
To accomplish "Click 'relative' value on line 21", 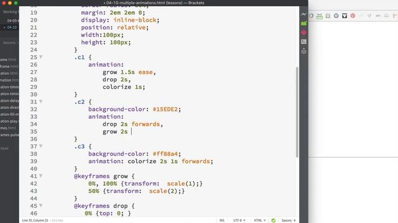I will 131,27.
